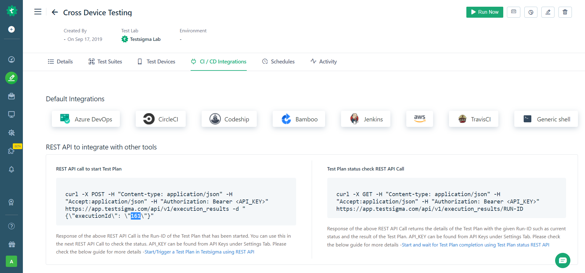Switch to the Test Suites tab

click(x=105, y=62)
